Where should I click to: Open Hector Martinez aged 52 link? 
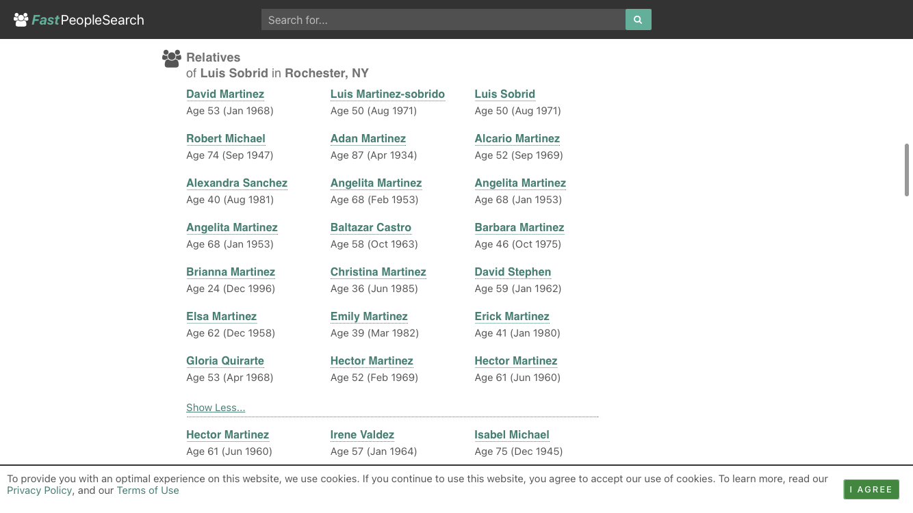(372, 361)
